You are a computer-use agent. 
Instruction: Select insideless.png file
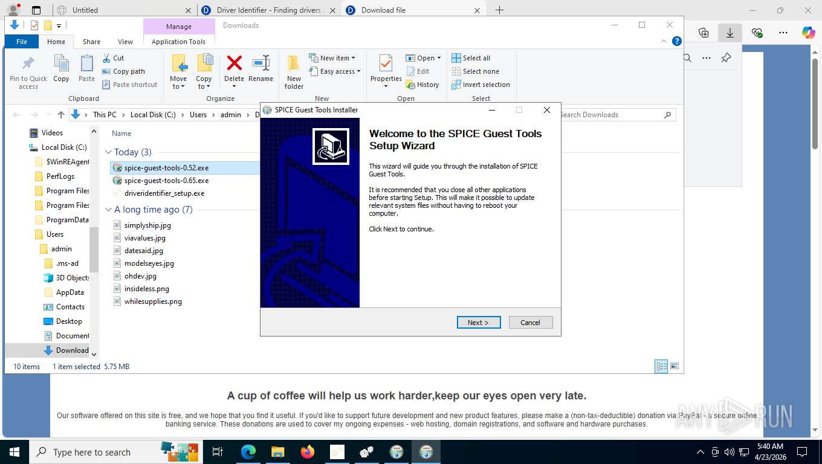(x=147, y=289)
